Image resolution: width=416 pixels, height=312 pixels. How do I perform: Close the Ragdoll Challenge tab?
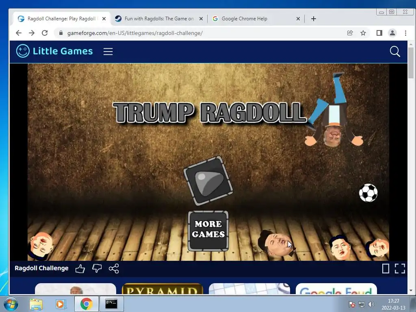[x=104, y=19]
